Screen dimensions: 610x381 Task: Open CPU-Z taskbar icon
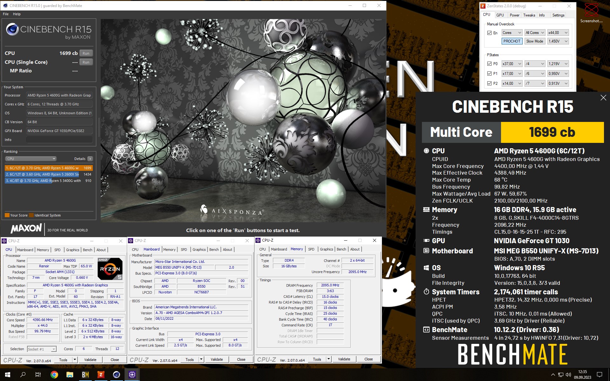tap(132, 375)
